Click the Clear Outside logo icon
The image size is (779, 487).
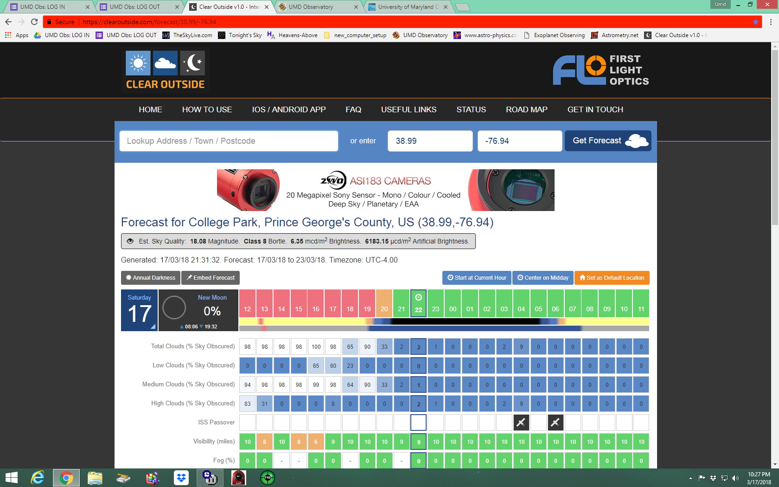pyautogui.click(x=165, y=70)
